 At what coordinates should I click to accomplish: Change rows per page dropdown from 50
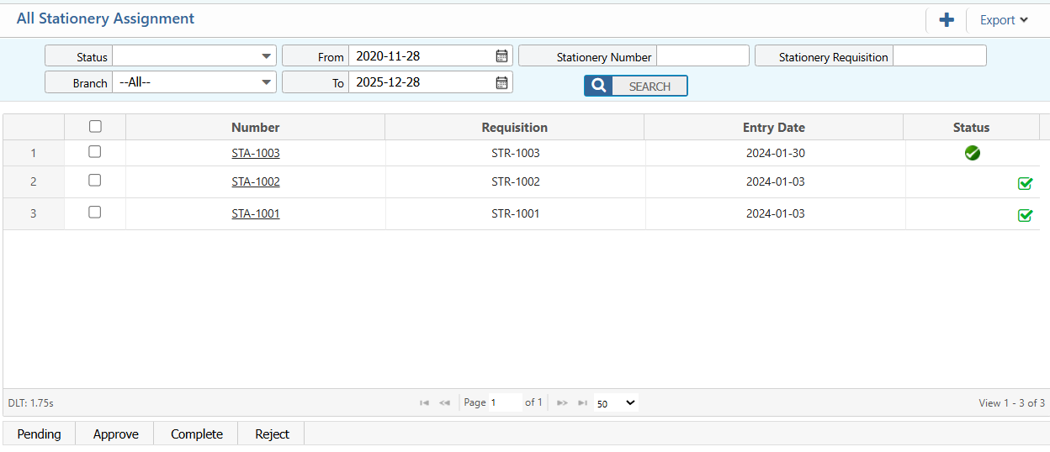[x=616, y=403]
